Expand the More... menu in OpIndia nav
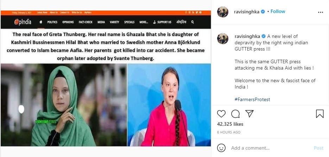 coord(144,22)
